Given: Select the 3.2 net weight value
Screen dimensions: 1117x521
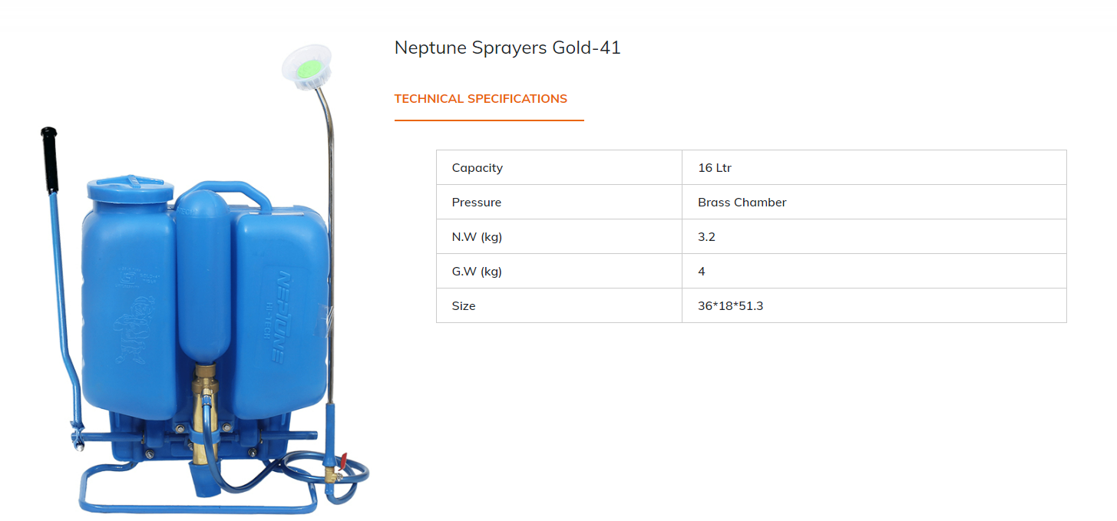Looking at the screenshot, I should click(x=706, y=237).
